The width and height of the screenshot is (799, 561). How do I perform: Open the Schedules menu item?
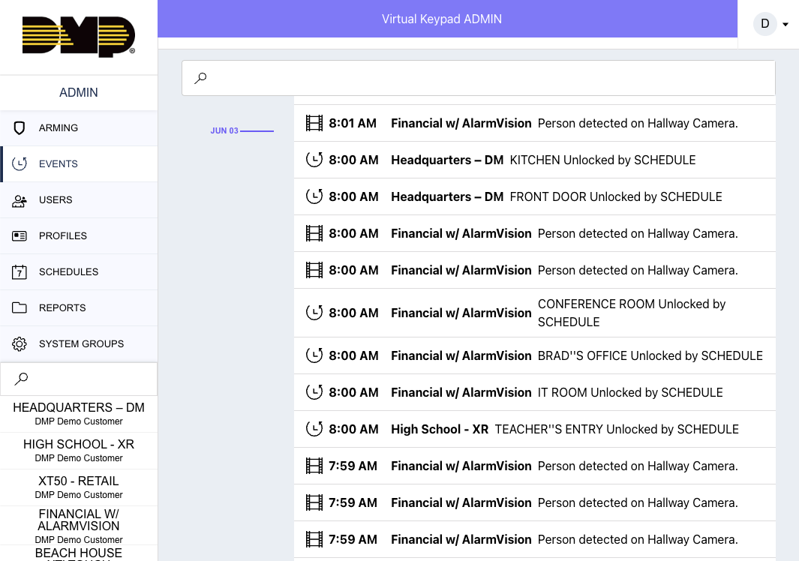[79, 271]
